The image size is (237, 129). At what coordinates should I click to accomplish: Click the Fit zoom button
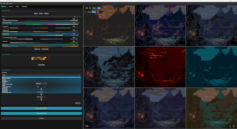pyautogui.click(x=234, y=126)
